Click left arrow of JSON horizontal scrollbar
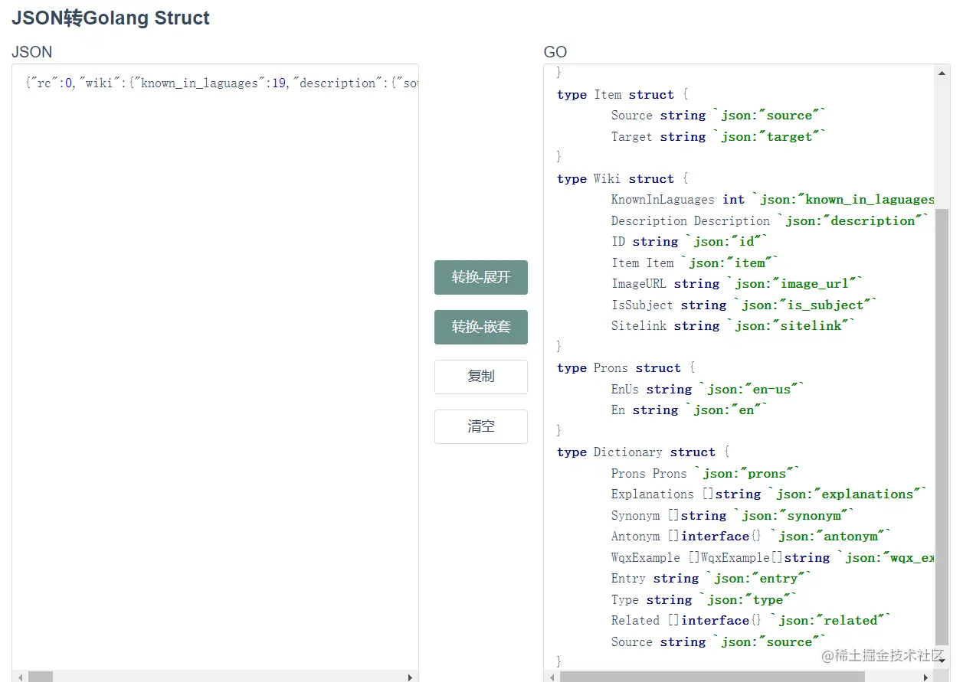The width and height of the screenshot is (963, 682). coord(20,677)
